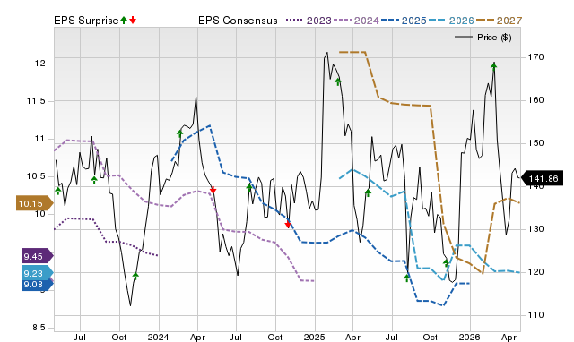Image resolution: width=574 pixels, height=342 pixels.
Task: Click the 2025 label on the time axis
Action: click(x=314, y=337)
